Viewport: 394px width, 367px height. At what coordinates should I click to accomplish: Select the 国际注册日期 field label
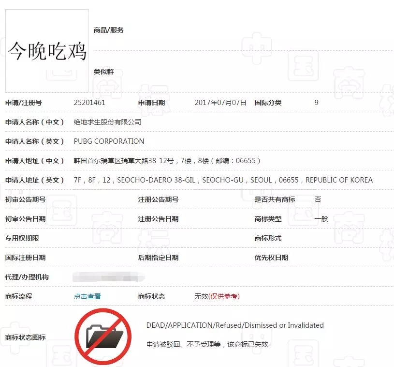[x=27, y=257]
